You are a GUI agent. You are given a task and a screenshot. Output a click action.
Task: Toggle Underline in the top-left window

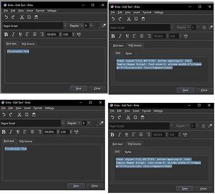20,34
